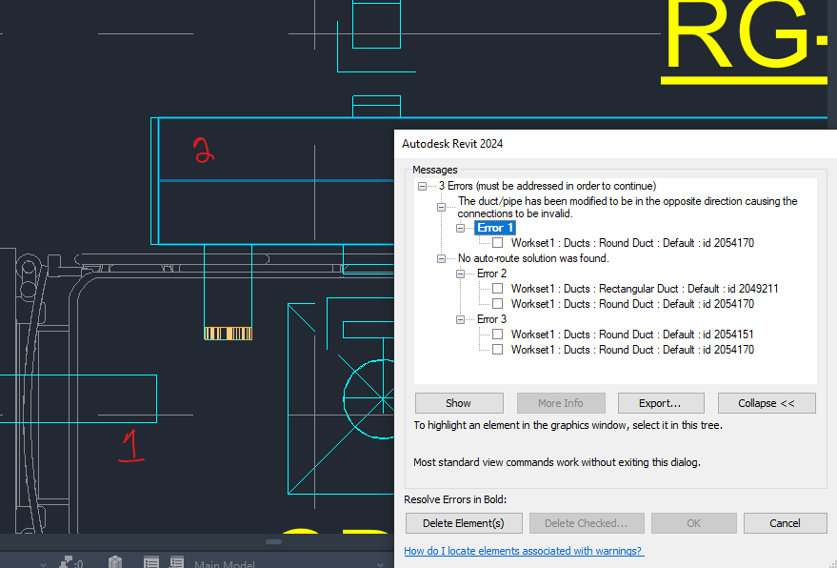Click Delete Element(s)
837x568 pixels.
coord(464,522)
